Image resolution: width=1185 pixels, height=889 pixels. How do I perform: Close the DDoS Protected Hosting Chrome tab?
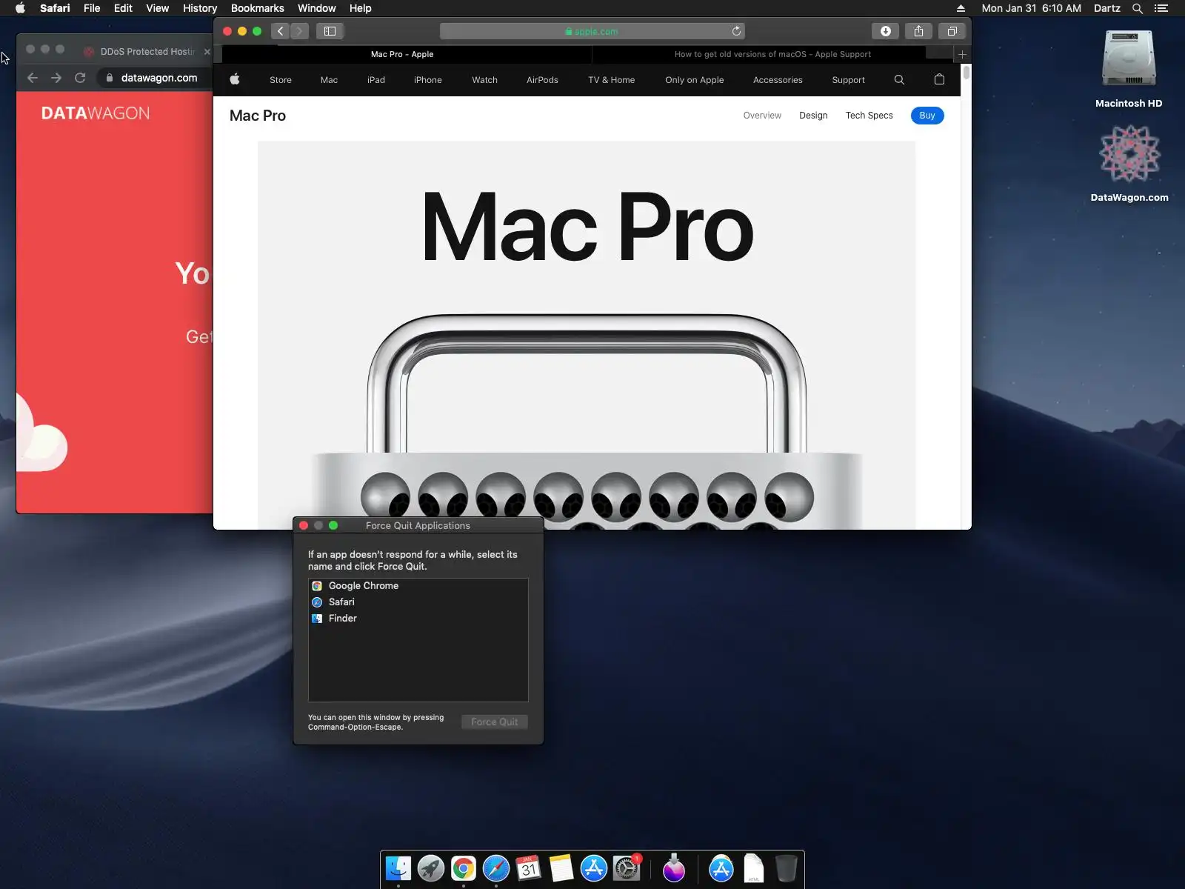(207, 52)
